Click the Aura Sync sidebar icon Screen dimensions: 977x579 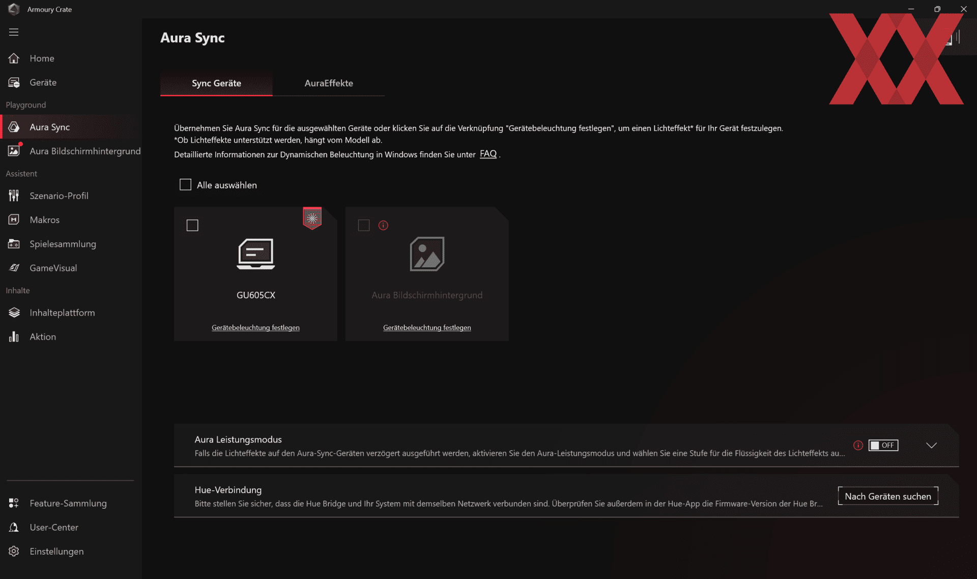point(14,127)
